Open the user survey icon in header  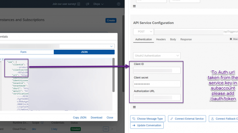tap(79, 4)
